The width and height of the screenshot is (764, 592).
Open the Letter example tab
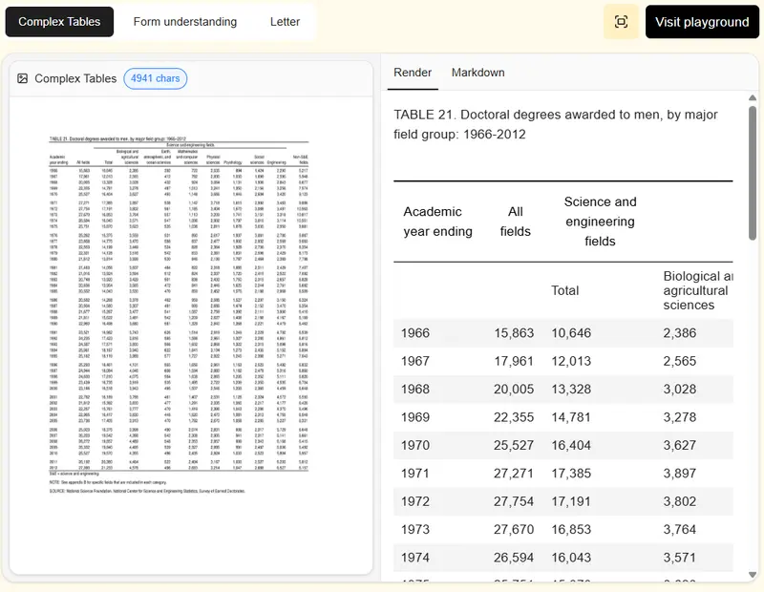coord(285,22)
